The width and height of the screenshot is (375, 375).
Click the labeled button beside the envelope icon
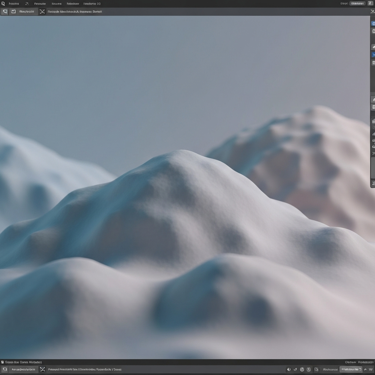pos(26,11)
